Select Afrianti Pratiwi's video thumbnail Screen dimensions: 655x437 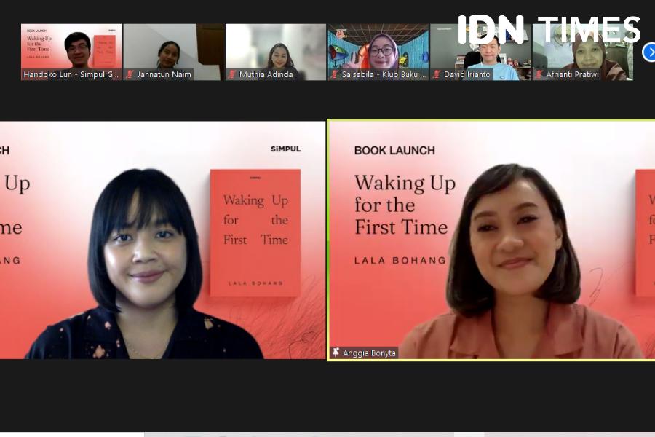point(583,52)
